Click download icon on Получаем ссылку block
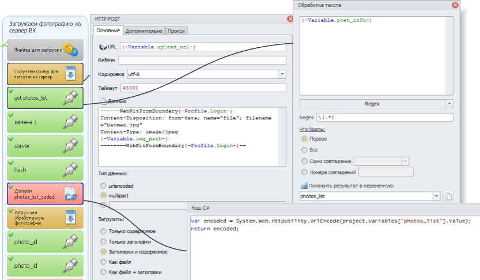The image size is (480, 280). (70, 74)
